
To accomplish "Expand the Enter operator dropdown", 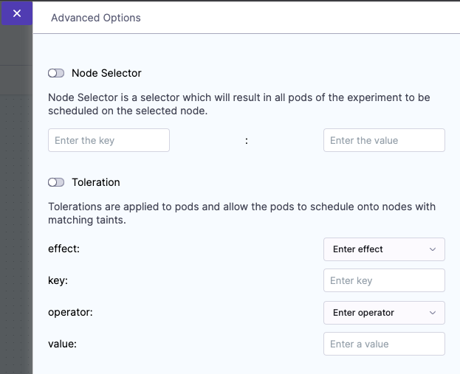I will 384,313.
